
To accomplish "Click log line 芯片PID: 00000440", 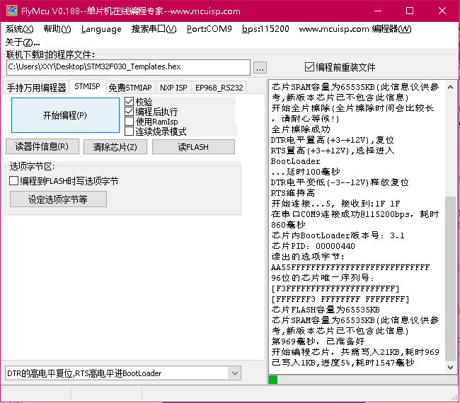I will tap(313, 246).
